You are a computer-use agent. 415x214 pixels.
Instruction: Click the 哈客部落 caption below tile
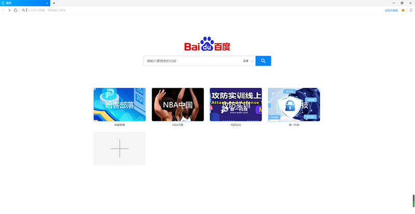[120, 125]
